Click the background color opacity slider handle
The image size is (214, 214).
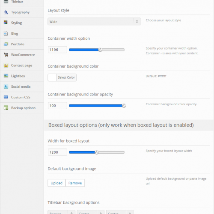124,106
